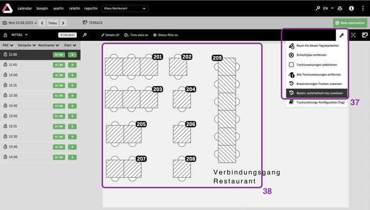The image size is (370, 210).
Task: Open the calendar menu
Action: click(x=25, y=8)
